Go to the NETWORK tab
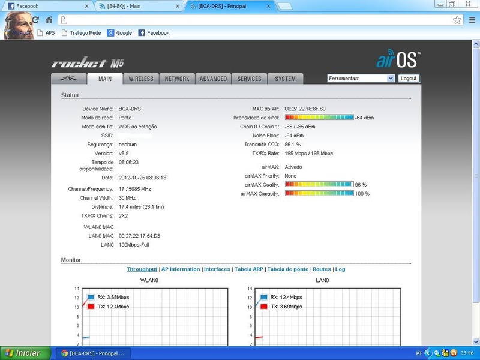The width and height of the screenshot is (480, 360). [x=177, y=79]
